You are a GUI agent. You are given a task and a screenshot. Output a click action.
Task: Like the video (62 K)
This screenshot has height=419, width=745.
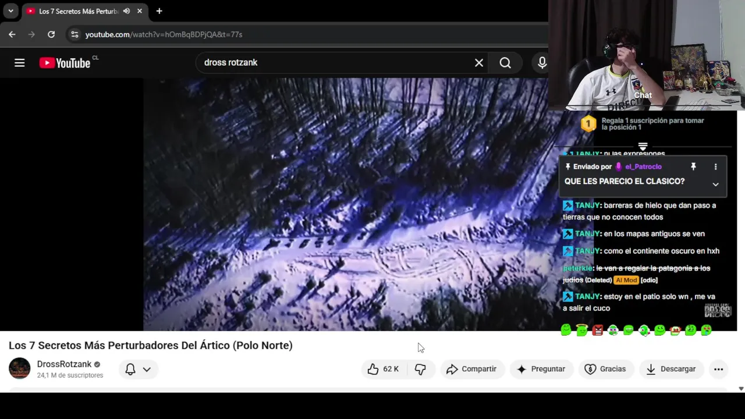pyautogui.click(x=383, y=369)
